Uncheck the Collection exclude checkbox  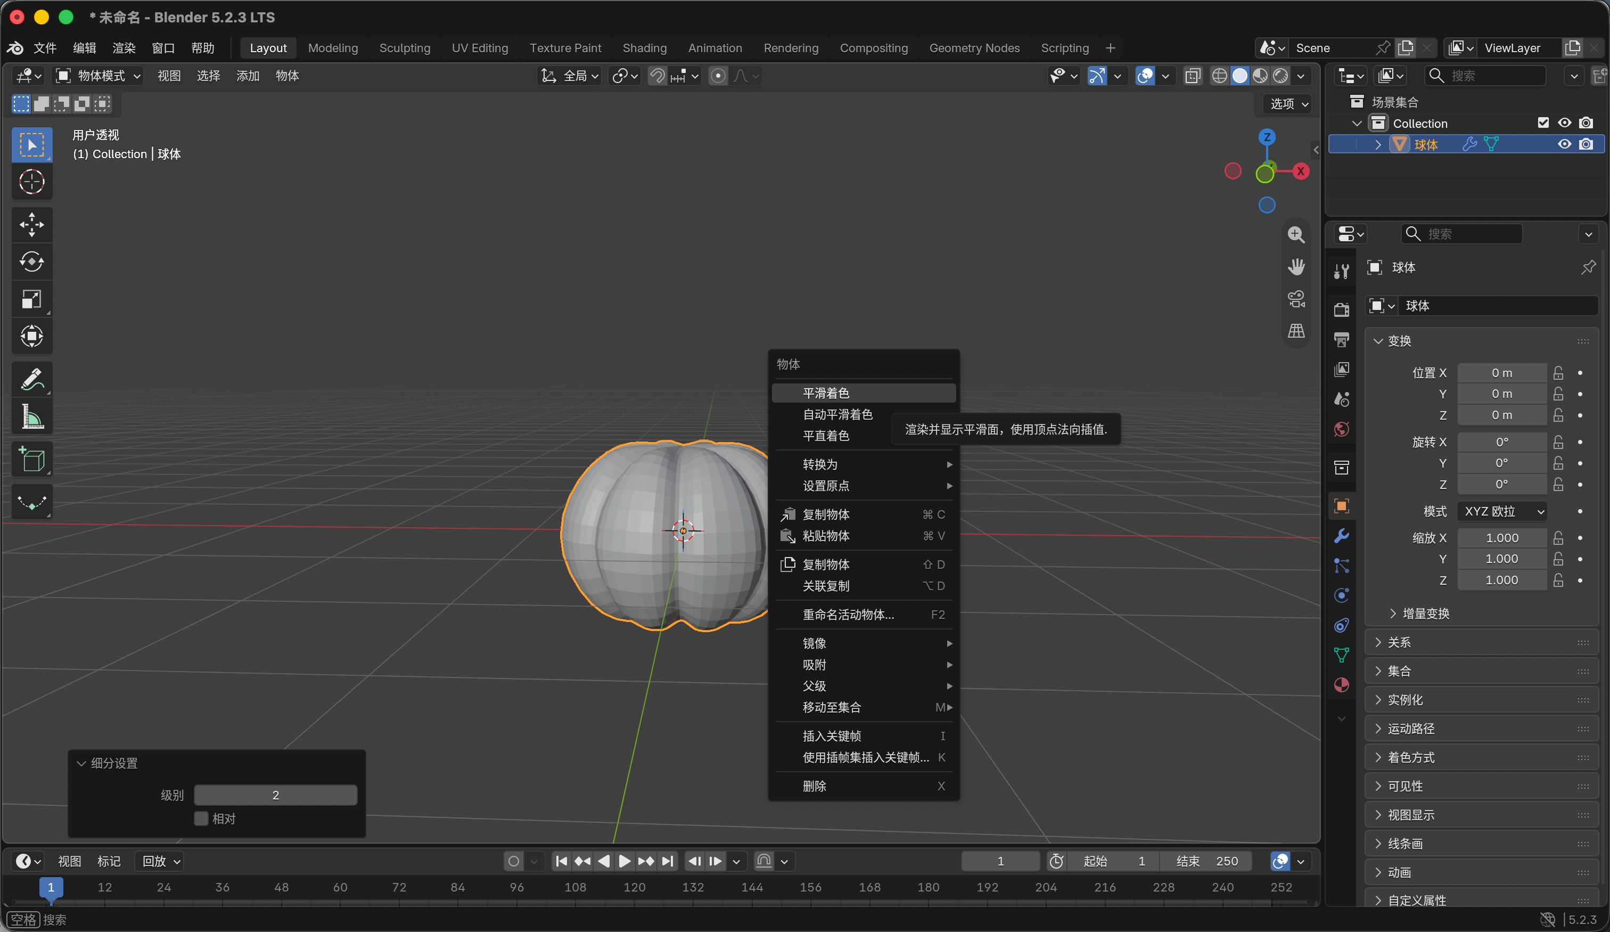click(x=1543, y=122)
